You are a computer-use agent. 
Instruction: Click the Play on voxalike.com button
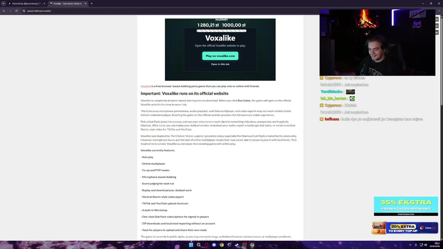point(220,56)
